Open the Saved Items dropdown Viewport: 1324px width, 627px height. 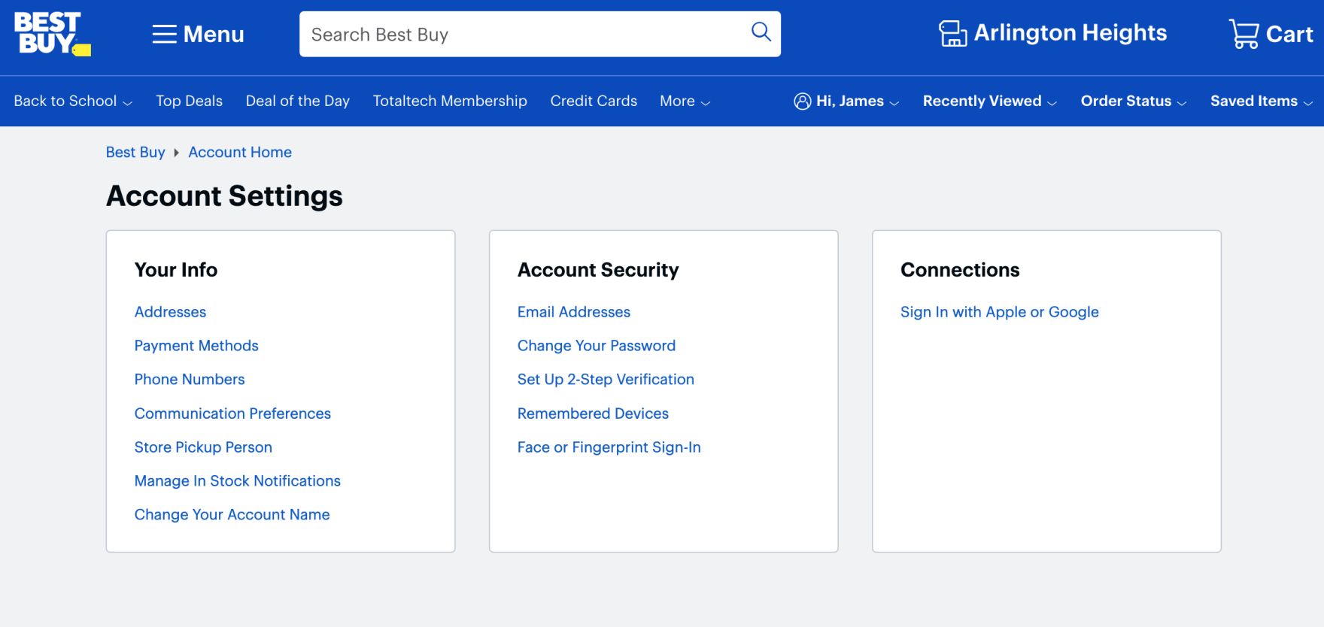[x=1261, y=101]
